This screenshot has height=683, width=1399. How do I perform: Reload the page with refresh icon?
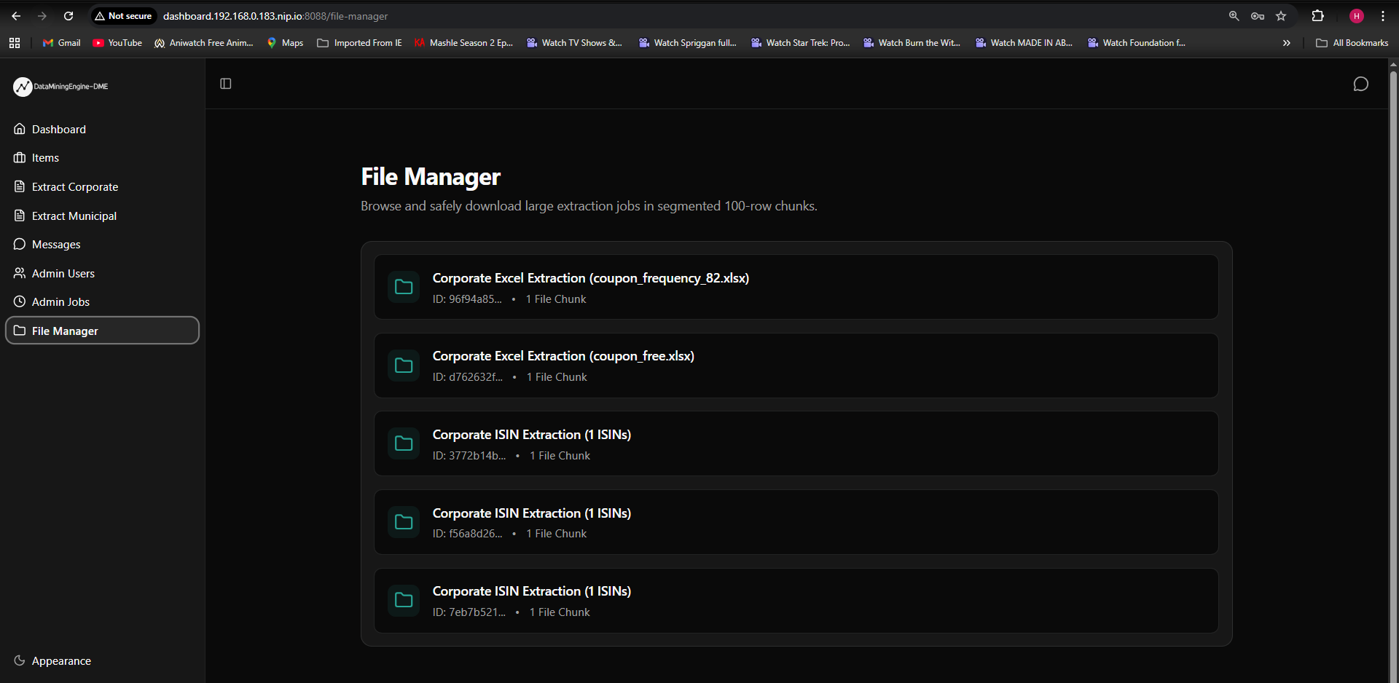[x=68, y=16]
